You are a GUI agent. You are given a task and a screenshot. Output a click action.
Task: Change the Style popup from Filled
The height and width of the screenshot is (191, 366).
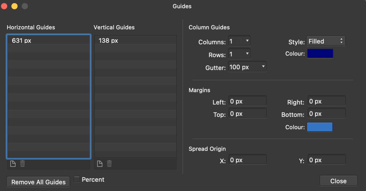coord(326,41)
